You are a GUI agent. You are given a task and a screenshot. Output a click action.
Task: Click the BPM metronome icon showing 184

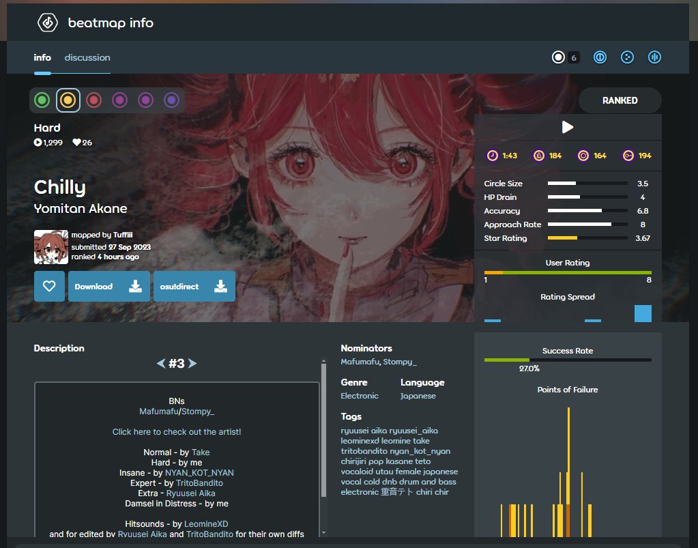pyautogui.click(x=538, y=155)
